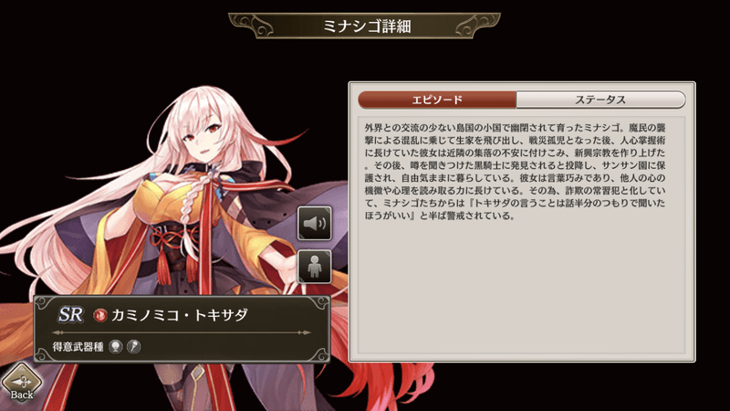Tap the character silhouette view icon
This screenshot has width=730, height=411.
[314, 267]
